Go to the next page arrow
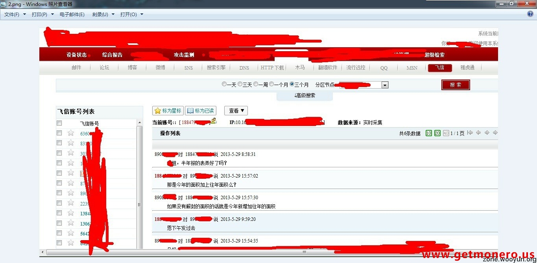537x263 pixels. pos(487,133)
